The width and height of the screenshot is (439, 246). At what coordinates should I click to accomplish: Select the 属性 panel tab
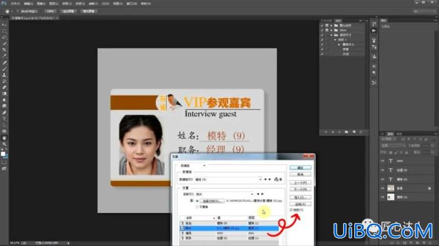click(x=384, y=20)
